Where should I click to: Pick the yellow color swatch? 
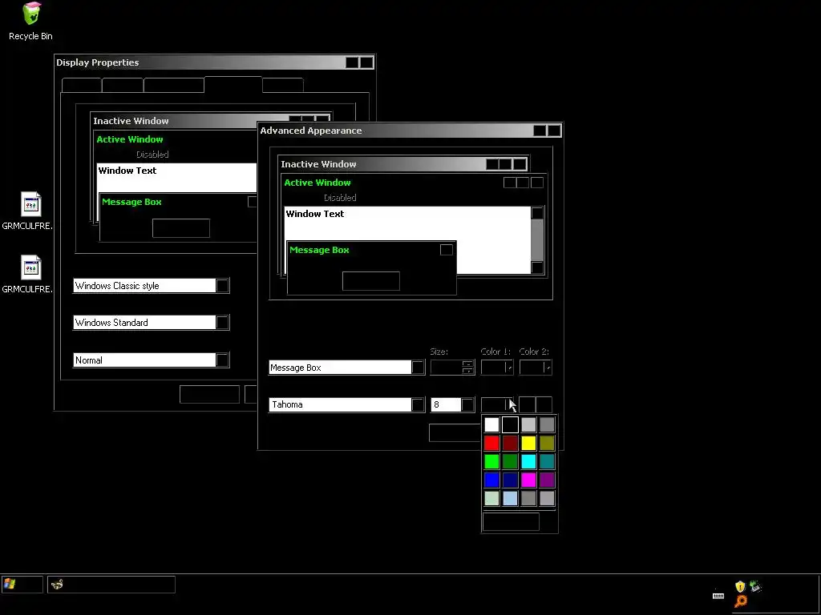pos(528,443)
